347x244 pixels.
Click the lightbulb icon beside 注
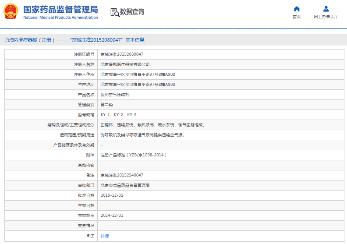[x=88, y=236]
